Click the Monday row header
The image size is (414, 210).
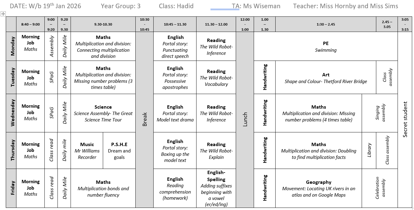tap(12, 46)
